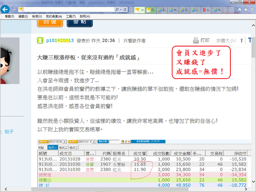The height and width of the screenshot is (192, 256).
Task: Switch to the s tab with red bars icon
Action: coord(207,10)
